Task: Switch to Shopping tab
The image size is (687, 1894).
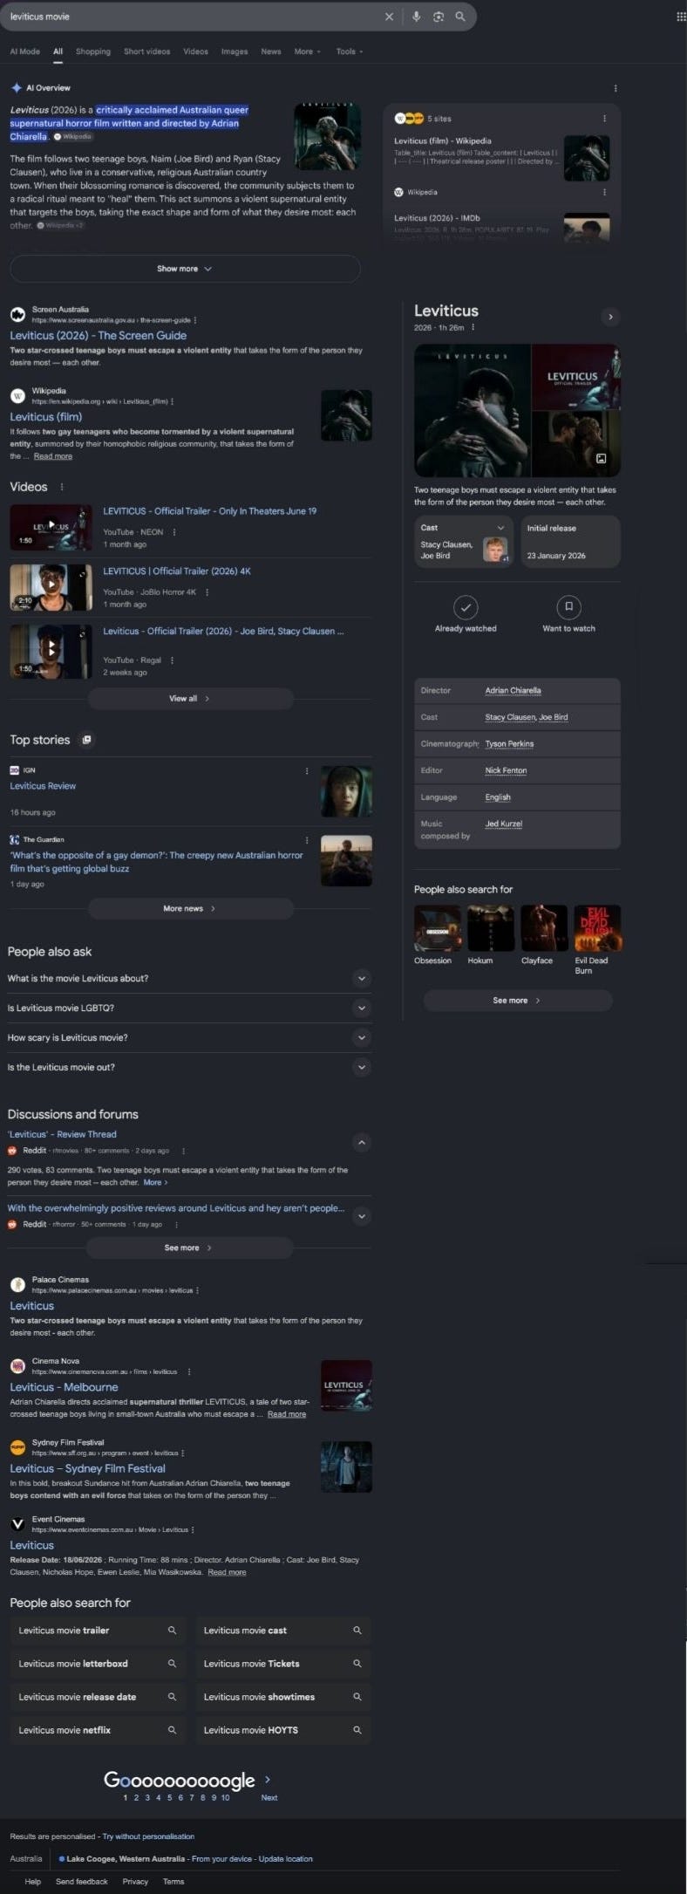Action: coord(93,51)
